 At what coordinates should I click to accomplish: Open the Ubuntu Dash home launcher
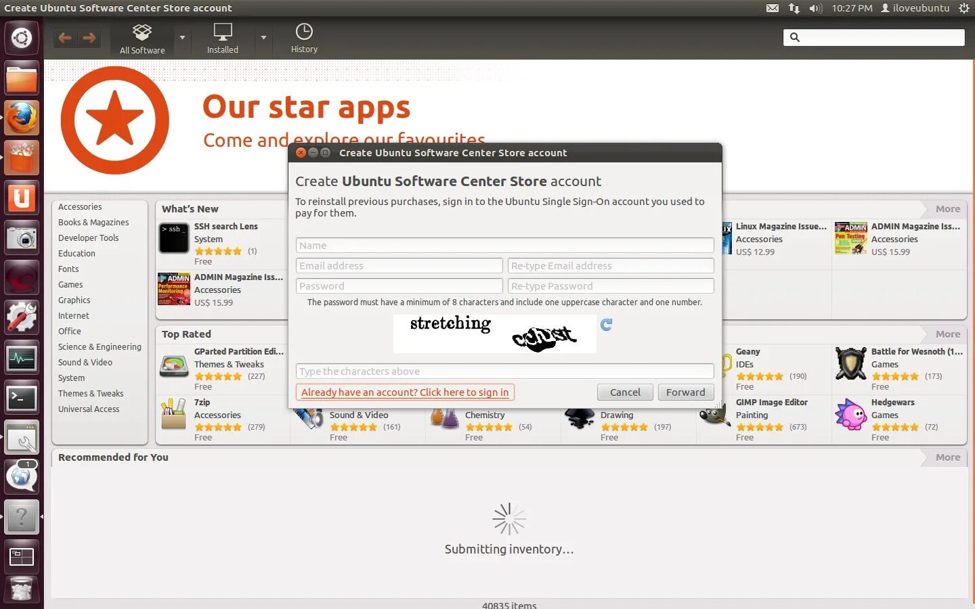click(x=22, y=38)
